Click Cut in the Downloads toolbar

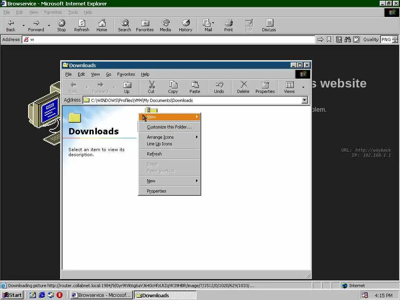point(151,87)
